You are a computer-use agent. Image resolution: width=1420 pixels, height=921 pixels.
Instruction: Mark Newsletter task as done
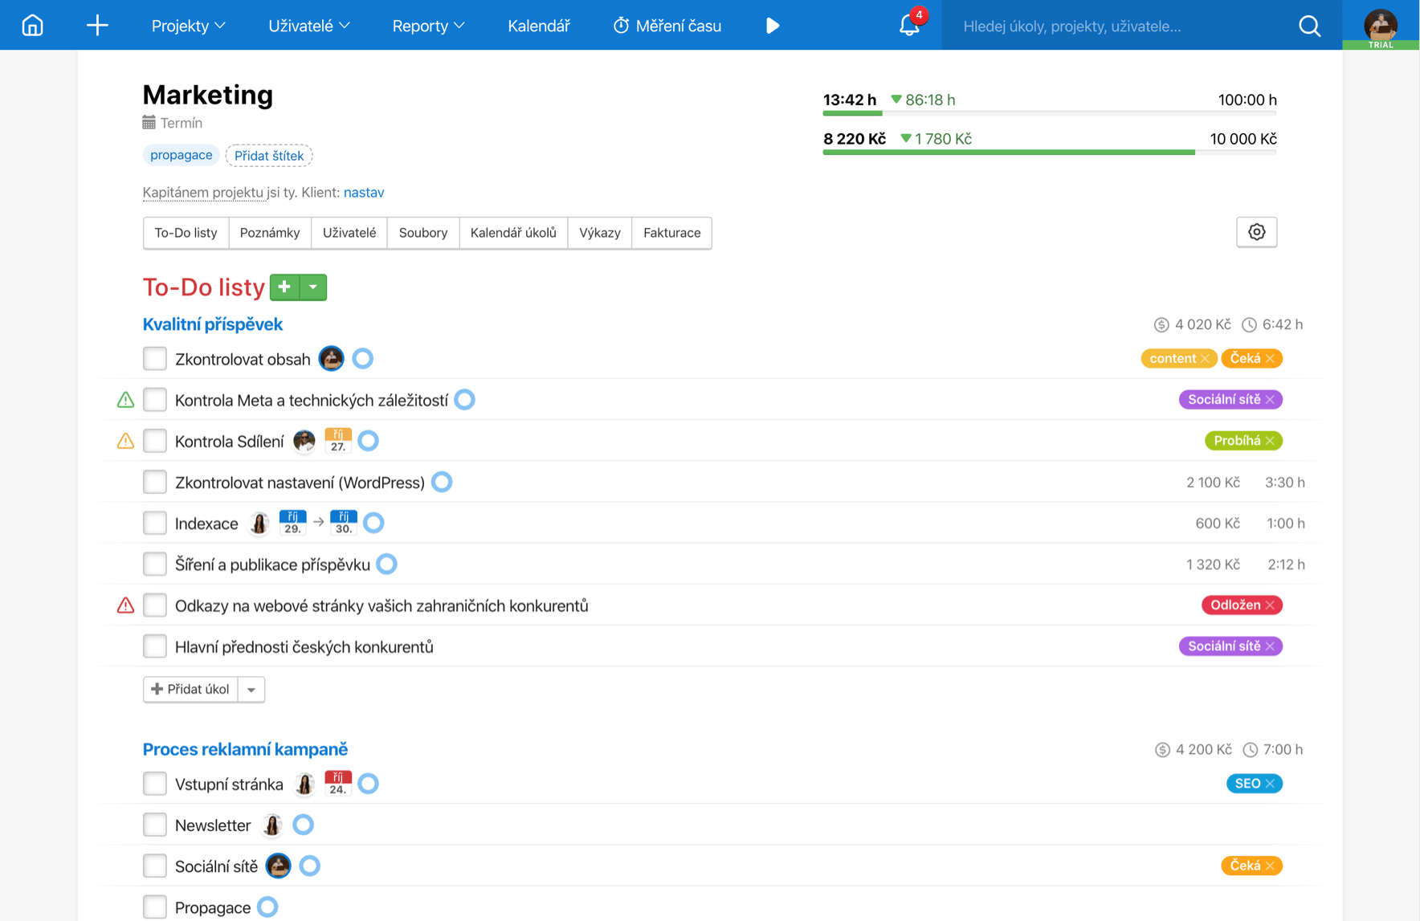click(155, 825)
